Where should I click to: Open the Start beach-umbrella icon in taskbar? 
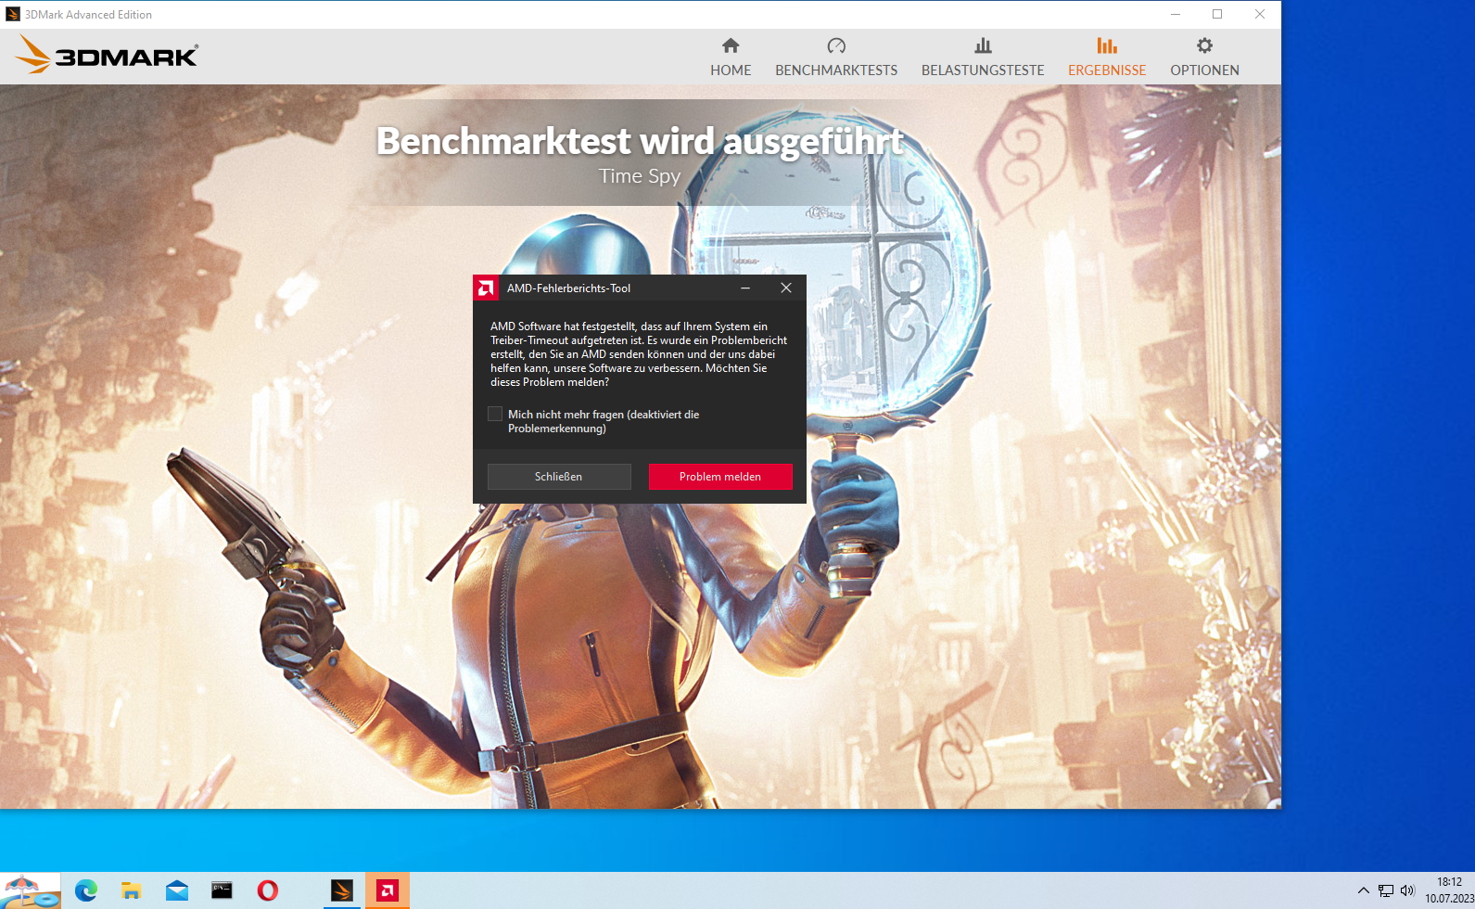[30, 890]
